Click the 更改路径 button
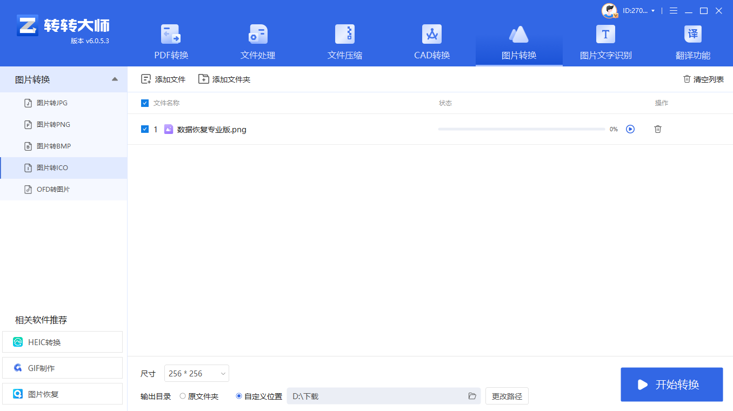 click(507, 396)
